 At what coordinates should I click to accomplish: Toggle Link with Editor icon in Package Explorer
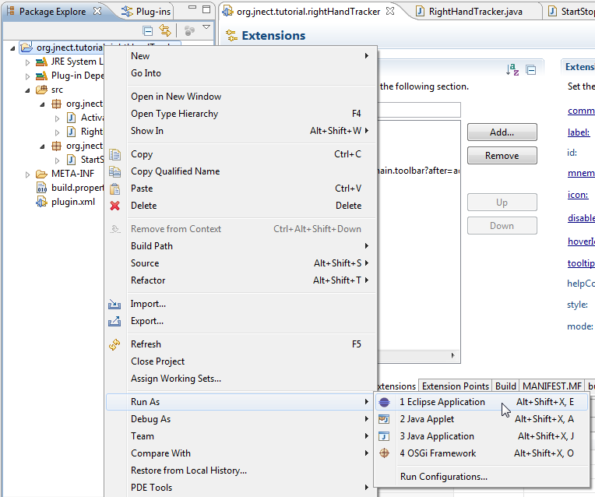(x=165, y=30)
